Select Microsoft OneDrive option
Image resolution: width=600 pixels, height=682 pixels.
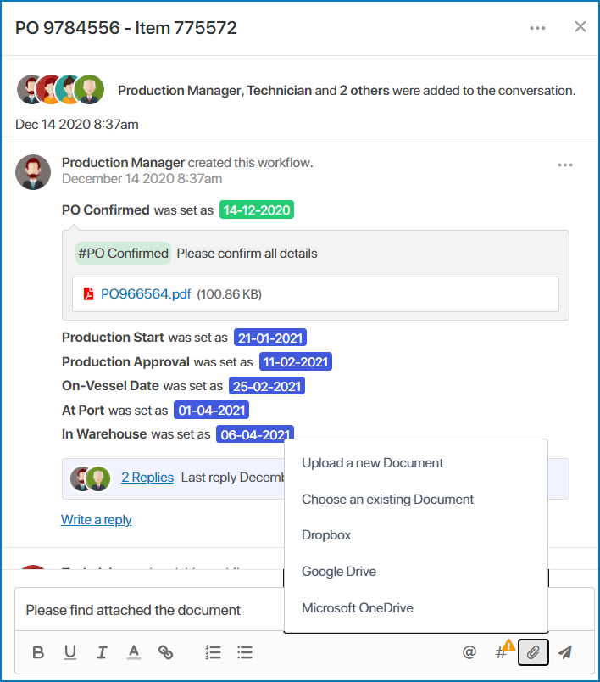(358, 608)
